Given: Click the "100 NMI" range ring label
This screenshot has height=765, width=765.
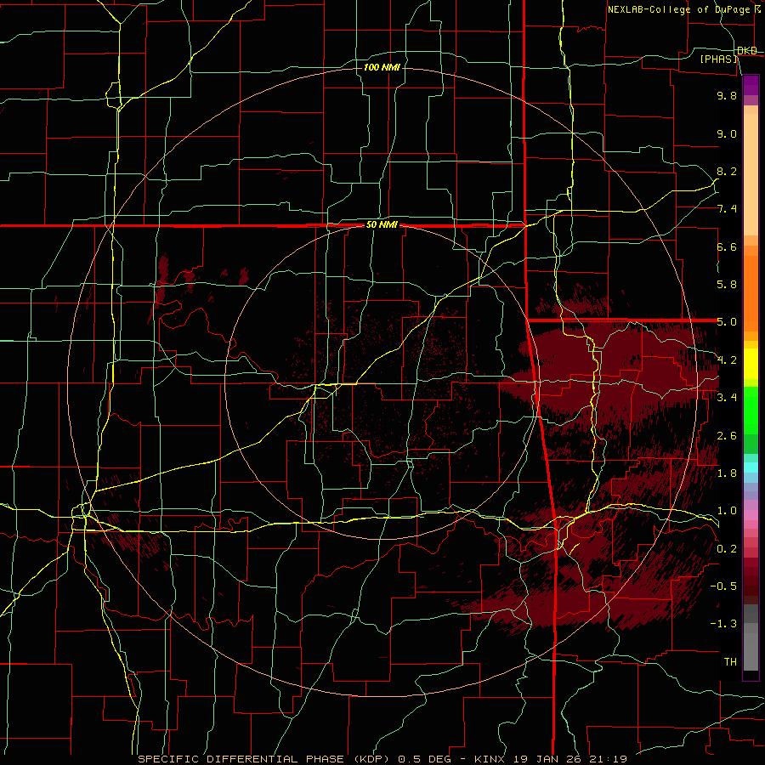Looking at the screenshot, I should 382,67.
